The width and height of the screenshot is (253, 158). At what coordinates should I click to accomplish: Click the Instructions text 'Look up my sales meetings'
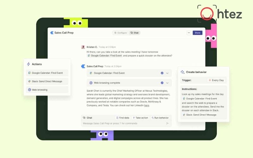click(197, 94)
